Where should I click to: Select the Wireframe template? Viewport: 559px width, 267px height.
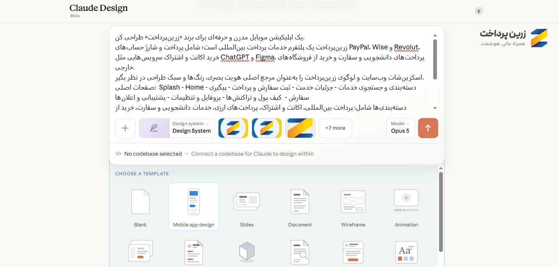(353, 206)
